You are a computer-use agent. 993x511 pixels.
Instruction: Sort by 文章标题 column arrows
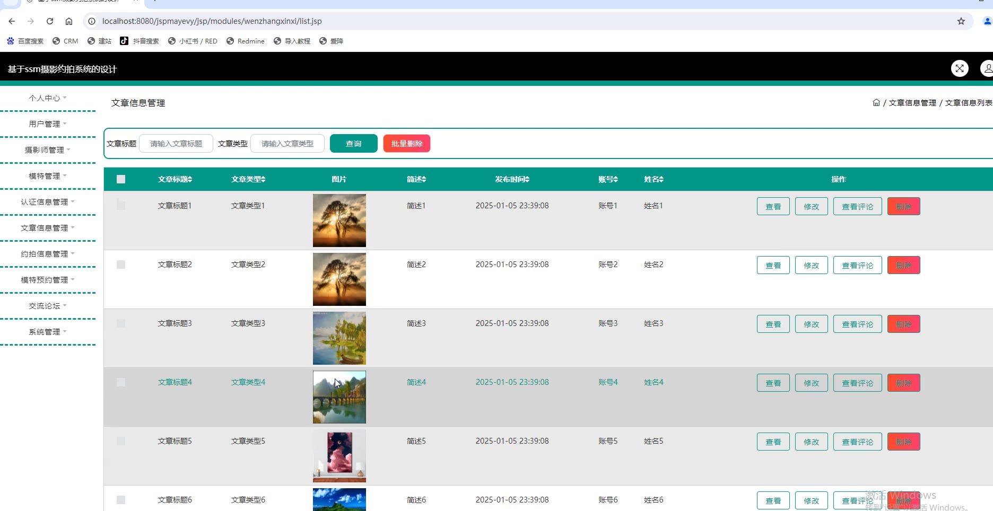tap(190, 179)
